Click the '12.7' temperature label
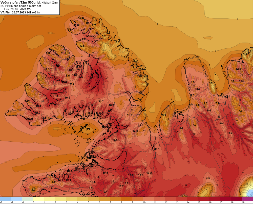253x204 pixels. point(88,36)
